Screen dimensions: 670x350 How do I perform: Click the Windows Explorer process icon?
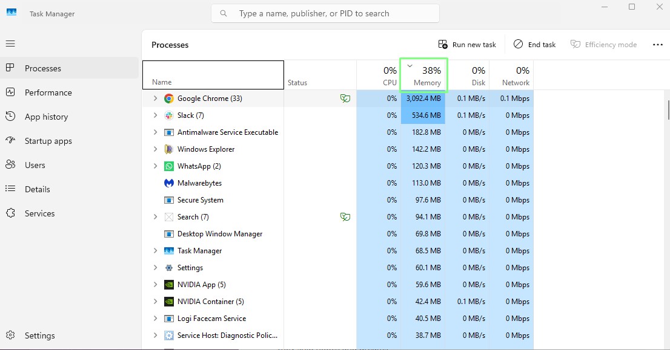169,149
